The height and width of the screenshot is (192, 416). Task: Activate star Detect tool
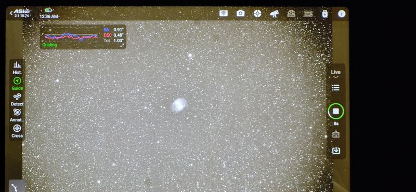click(x=17, y=100)
